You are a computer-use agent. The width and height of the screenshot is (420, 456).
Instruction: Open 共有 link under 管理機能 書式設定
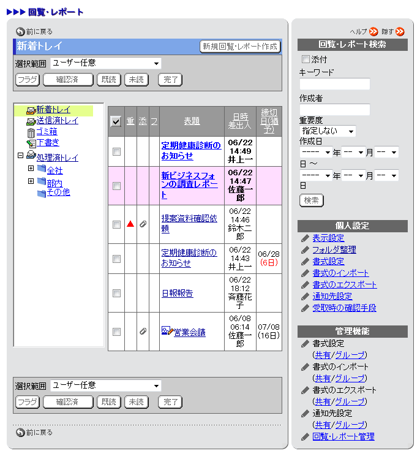323,355
